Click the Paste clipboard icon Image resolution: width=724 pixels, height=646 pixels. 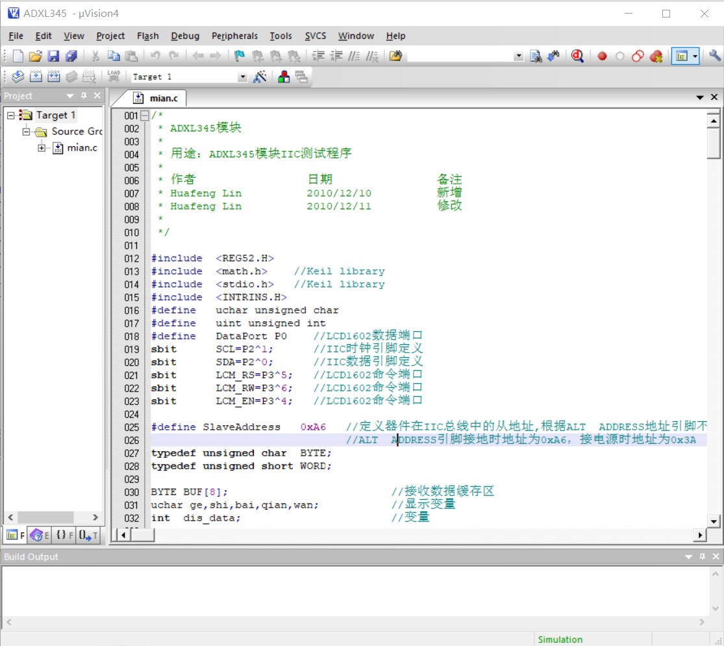[132, 56]
